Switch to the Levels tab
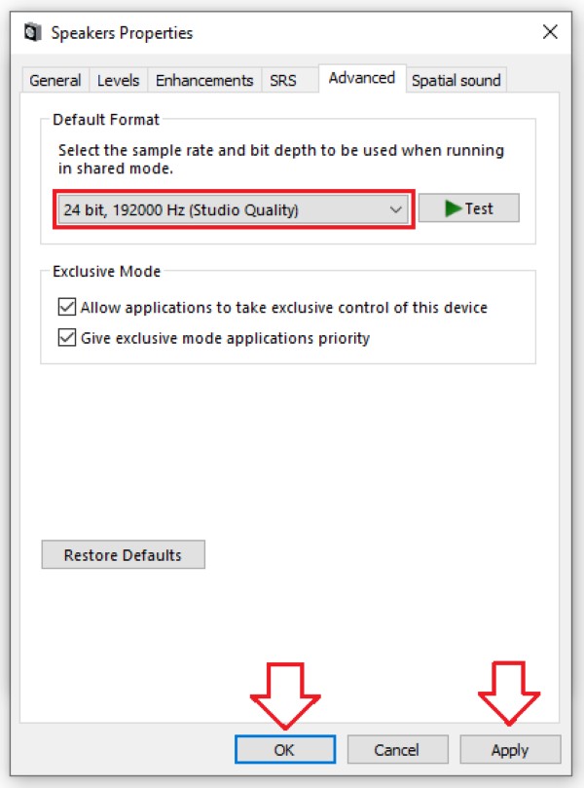Screen dimensions: 584x788 118,81
